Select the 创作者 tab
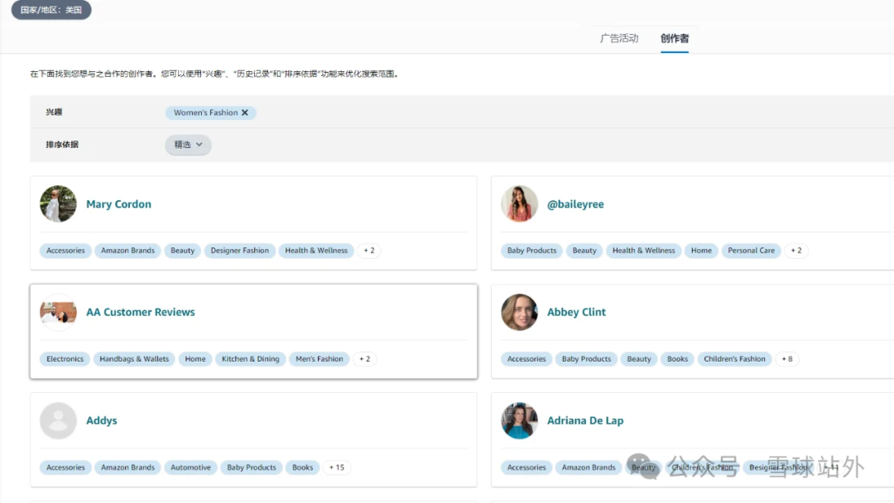The image size is (894, 503). click(674, 38)
